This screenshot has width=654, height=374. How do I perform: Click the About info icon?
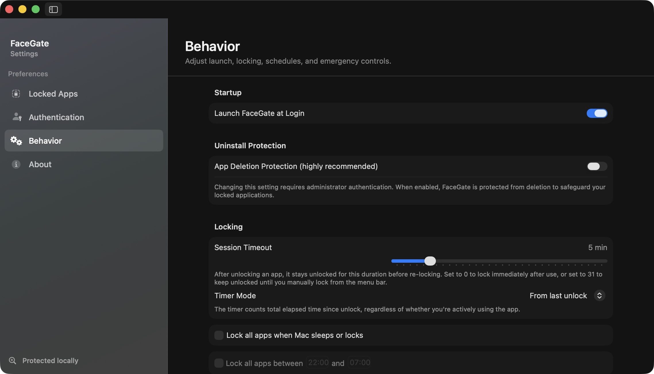click(16, 164)
